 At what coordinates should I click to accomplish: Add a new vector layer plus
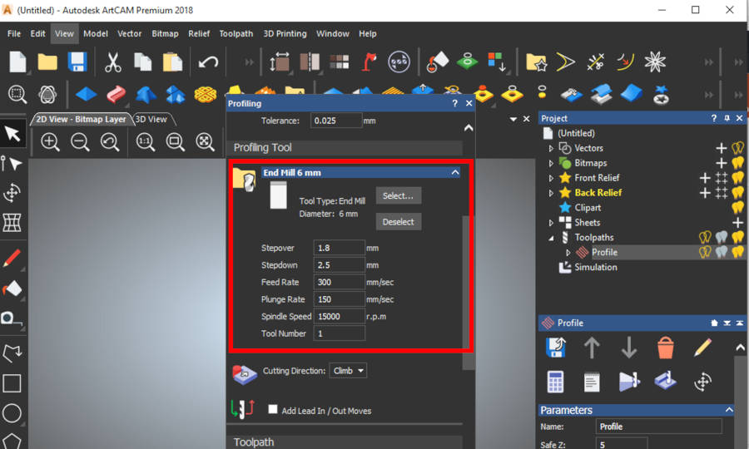(x=722, y=148)
